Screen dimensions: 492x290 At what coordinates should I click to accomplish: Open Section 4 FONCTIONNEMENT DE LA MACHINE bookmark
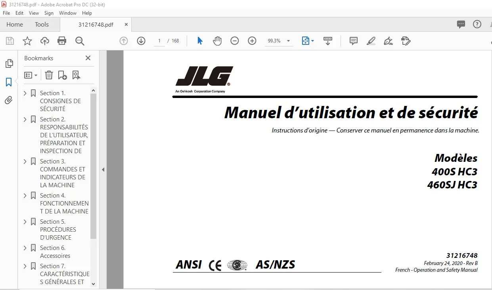tap(64, 203)
